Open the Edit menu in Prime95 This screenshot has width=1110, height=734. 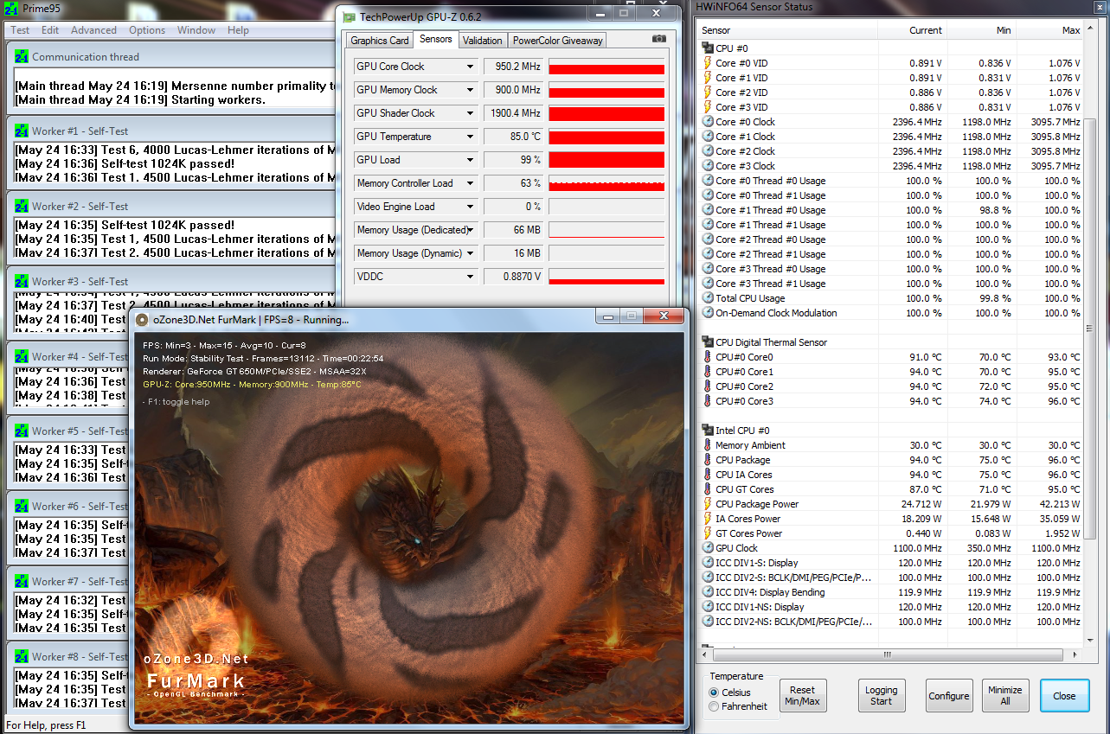point(50,30)
